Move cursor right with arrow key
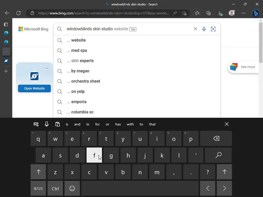The height and width of the screenshot is (197, 263). point(224,189)
